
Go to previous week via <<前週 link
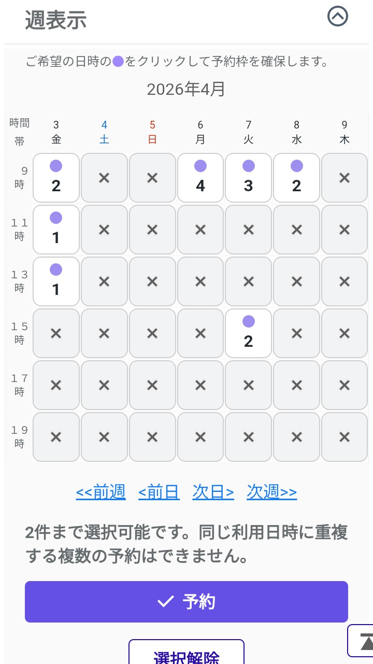[x=101, y=491]
